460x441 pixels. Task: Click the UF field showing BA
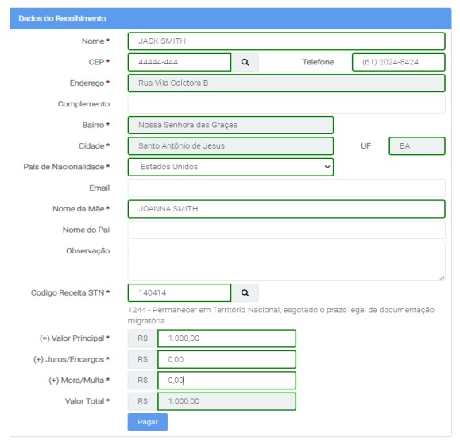point(417,146)
